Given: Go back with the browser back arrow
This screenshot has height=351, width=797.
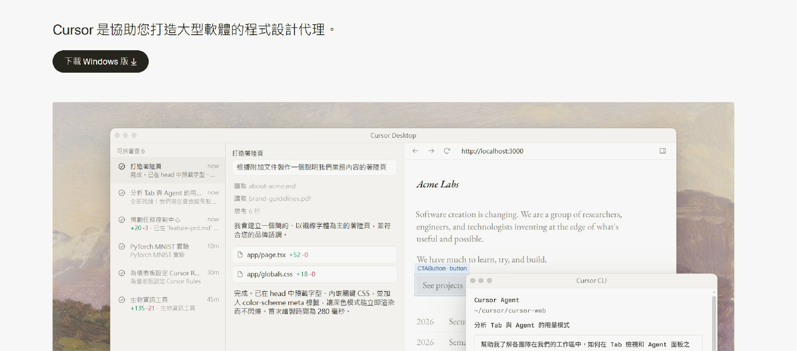Looking at the screenshot, I should point(415,151).
